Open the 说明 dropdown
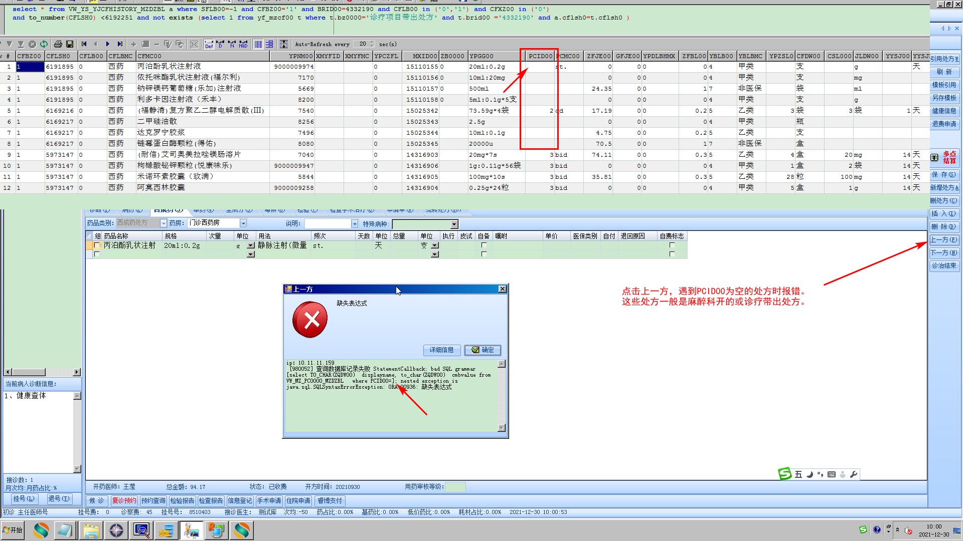This screenshot has height=541, width=963. [x=355, y=224]
